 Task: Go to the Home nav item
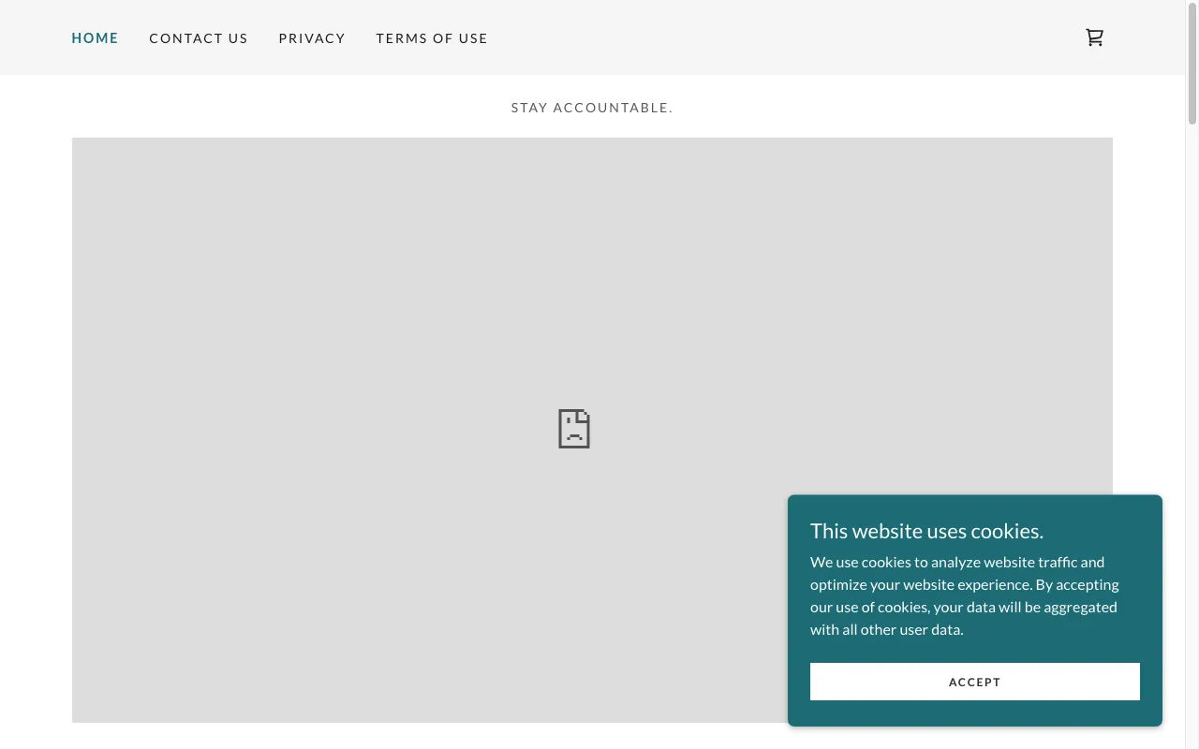coord(95,38)
